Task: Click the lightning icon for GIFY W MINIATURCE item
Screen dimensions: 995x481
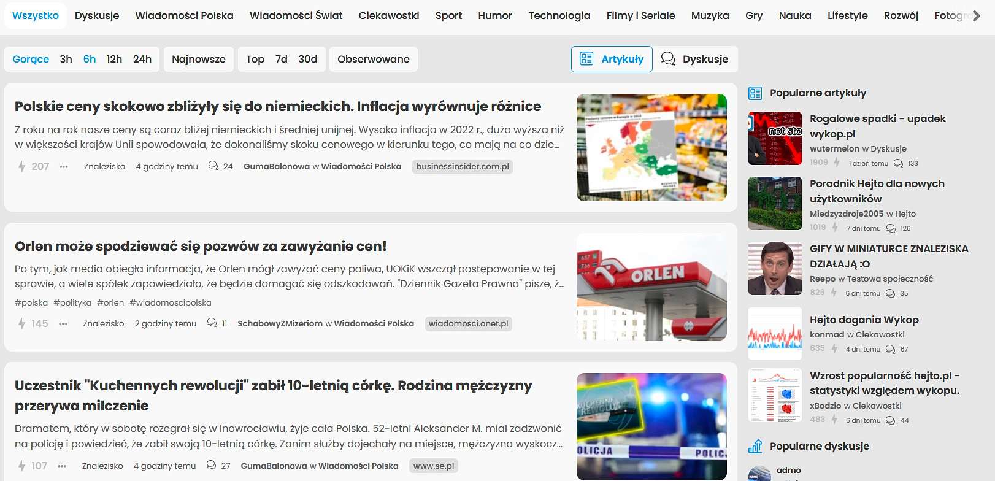Action: pyautogui.click(x=834, y=293)
